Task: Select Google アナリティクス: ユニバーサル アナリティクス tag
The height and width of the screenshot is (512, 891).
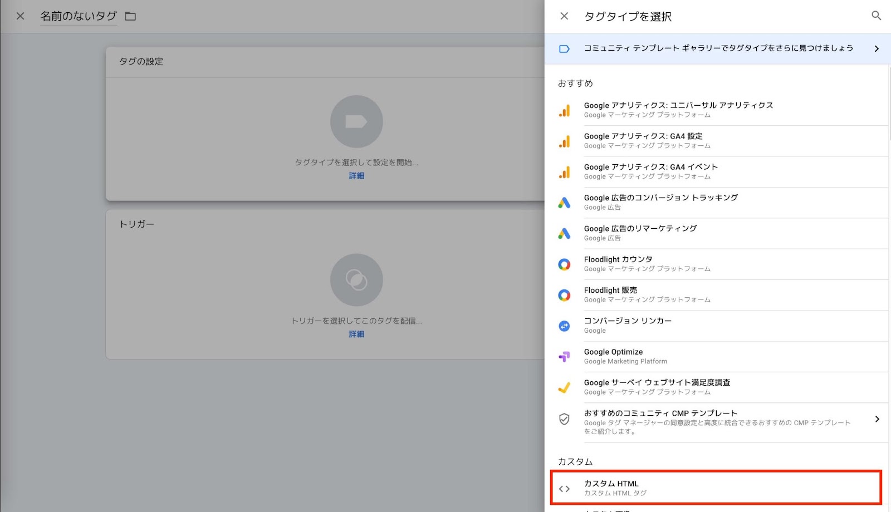Action: [x=717, y=110]
